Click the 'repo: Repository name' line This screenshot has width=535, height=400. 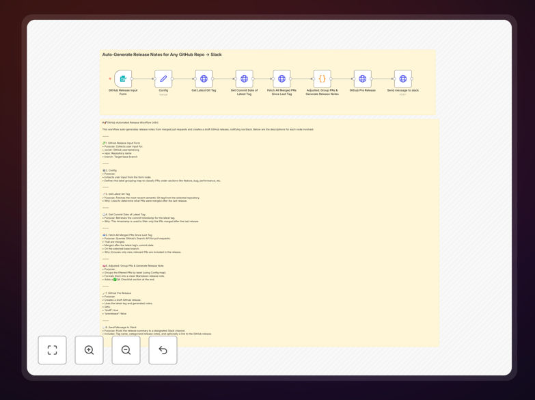[117, 153]
